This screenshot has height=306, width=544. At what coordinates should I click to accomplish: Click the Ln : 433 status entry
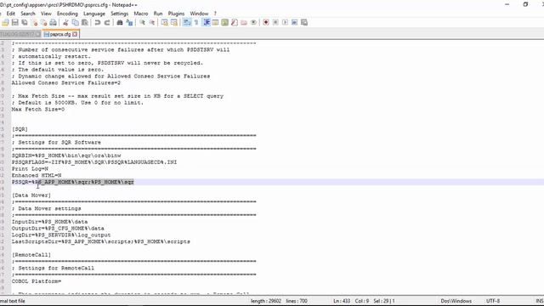click(342, 301)
